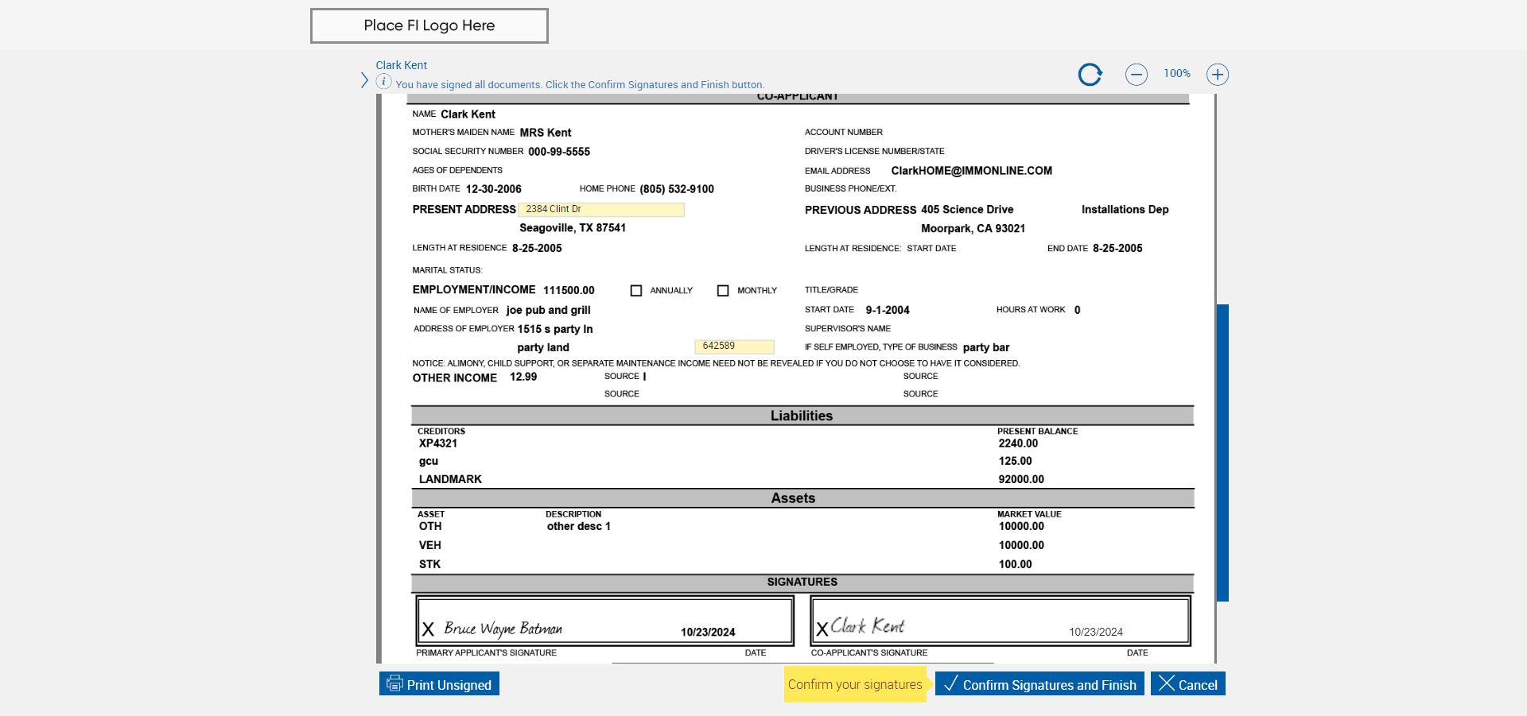
Task: Click Print Unsigned button
Action: pyautogui.click(x=439, y=684)
